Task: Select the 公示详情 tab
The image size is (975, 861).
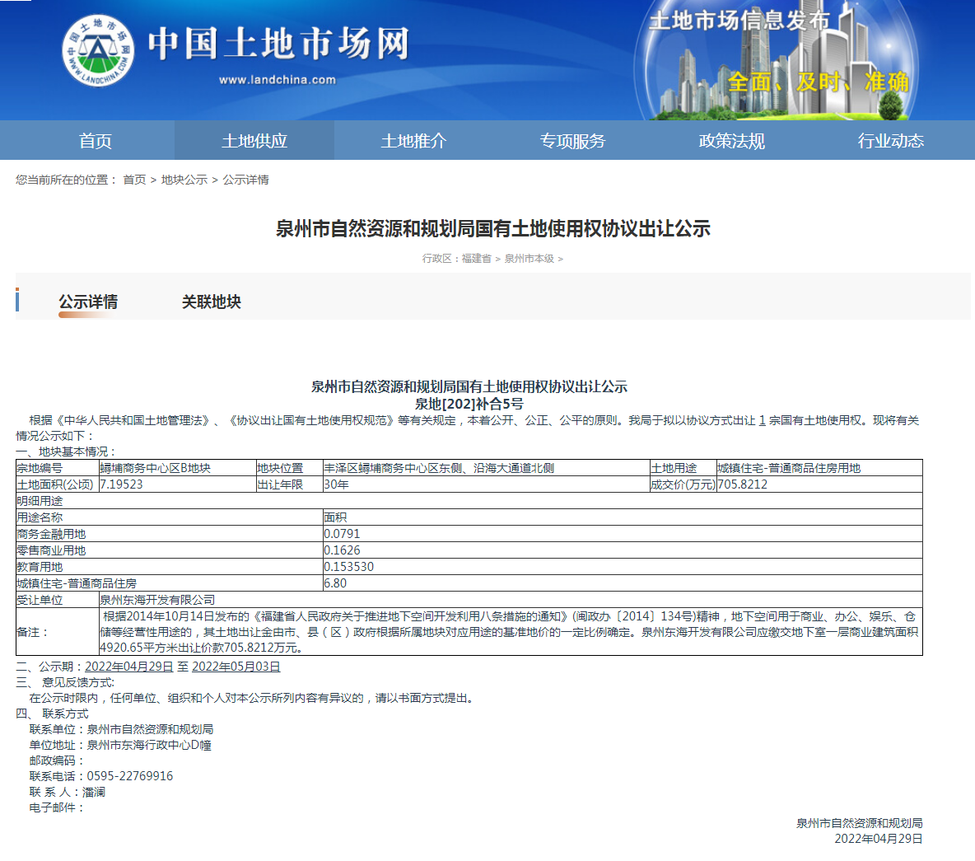Action: (87, 301)
